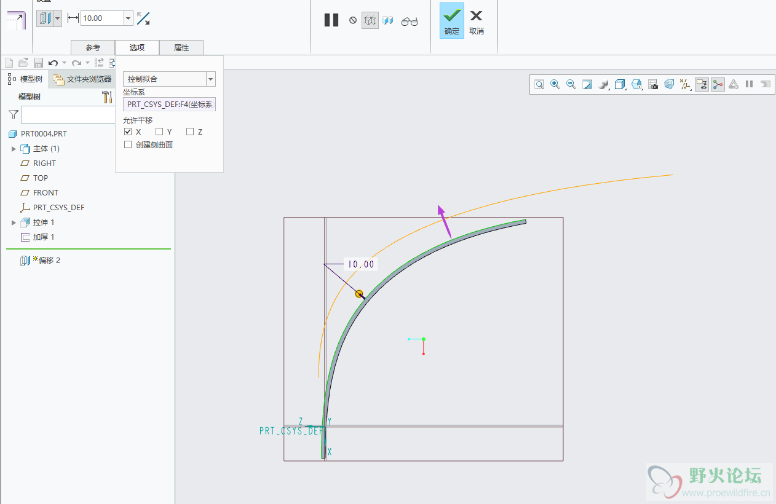Select PRT_CSYS_DEF in the model tree
Viewport: 776px width, 504px height.
58,208
